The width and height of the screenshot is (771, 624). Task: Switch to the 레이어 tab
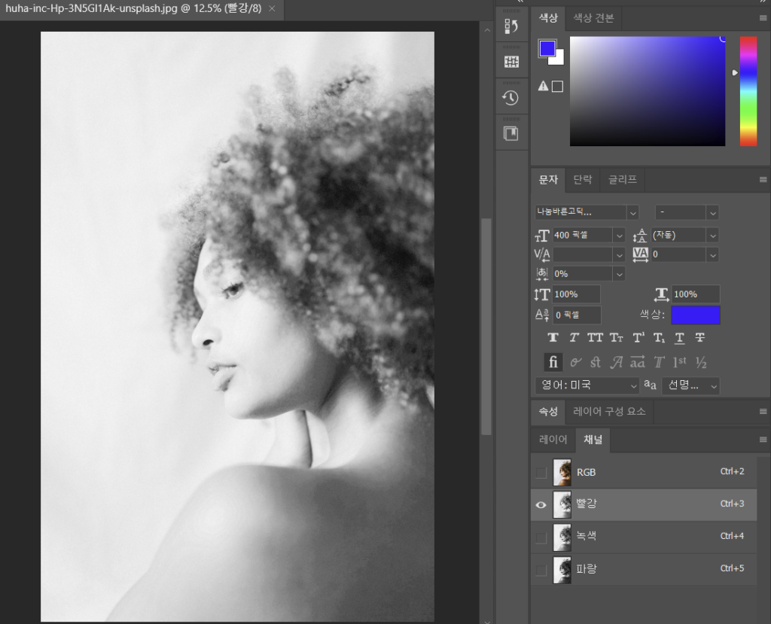point(553,440)
